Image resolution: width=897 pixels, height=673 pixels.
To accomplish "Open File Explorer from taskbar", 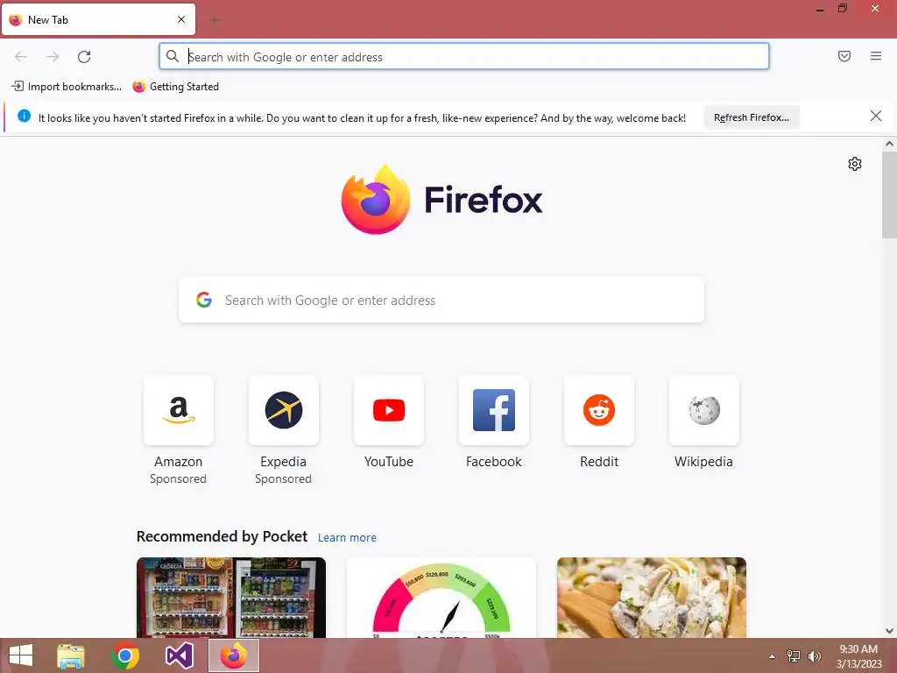I will [71, 655].
